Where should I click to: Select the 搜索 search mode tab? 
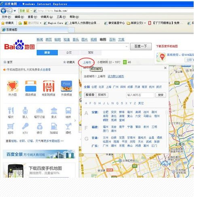pos(47,52)
